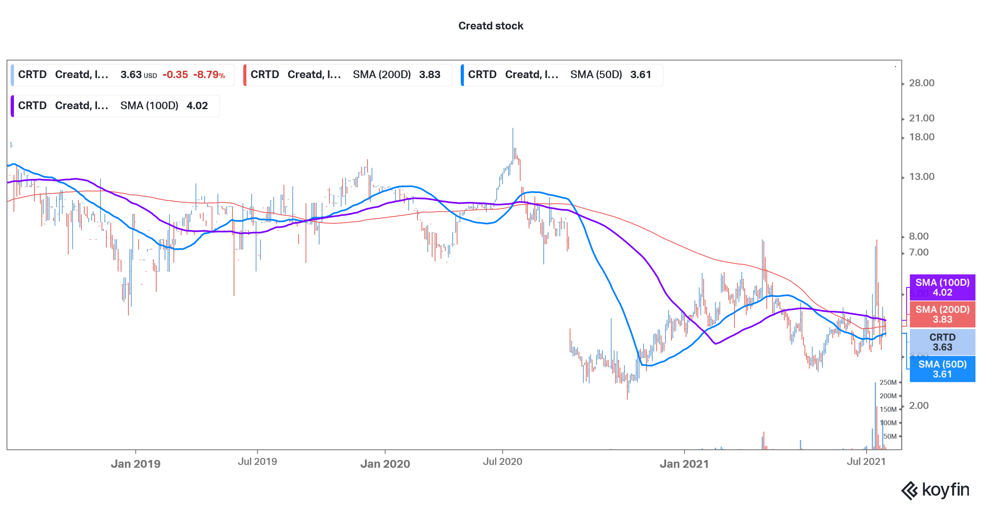
Task: Click the 8.00 price axis label
Action: 919,236
